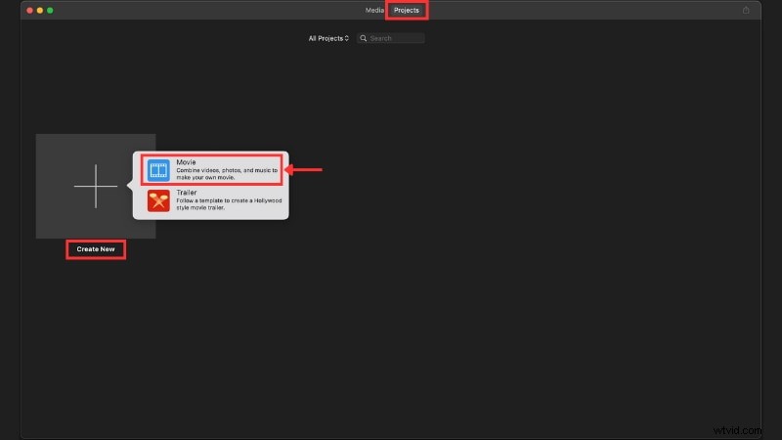This screenshot has width=782, height=440.
Task: Switch to the Projects tab
Action: (x=407, y=10)
